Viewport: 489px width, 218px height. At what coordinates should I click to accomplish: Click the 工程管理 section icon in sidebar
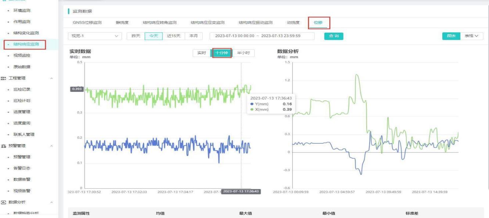pos(4,78)
